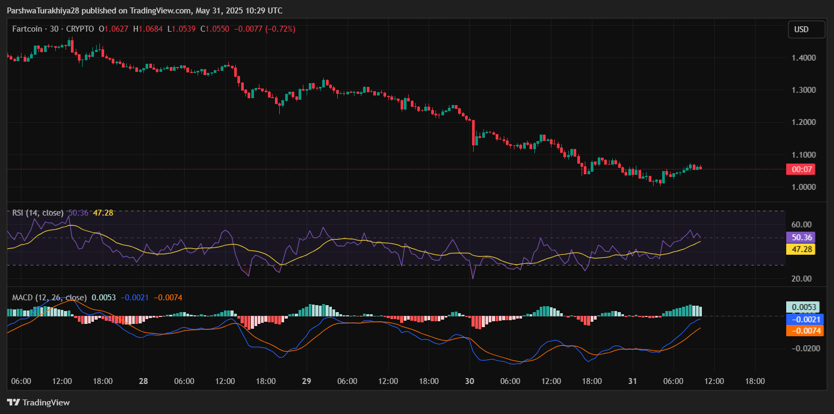834x414 pixels.
Task: Click date label 28 on time axis
Action: 143,381
